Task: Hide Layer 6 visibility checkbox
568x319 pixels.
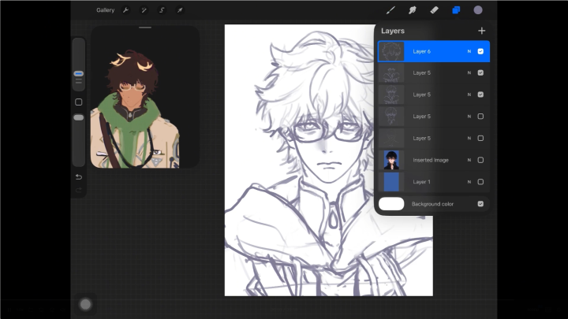Action: click(x=480, y=51)
